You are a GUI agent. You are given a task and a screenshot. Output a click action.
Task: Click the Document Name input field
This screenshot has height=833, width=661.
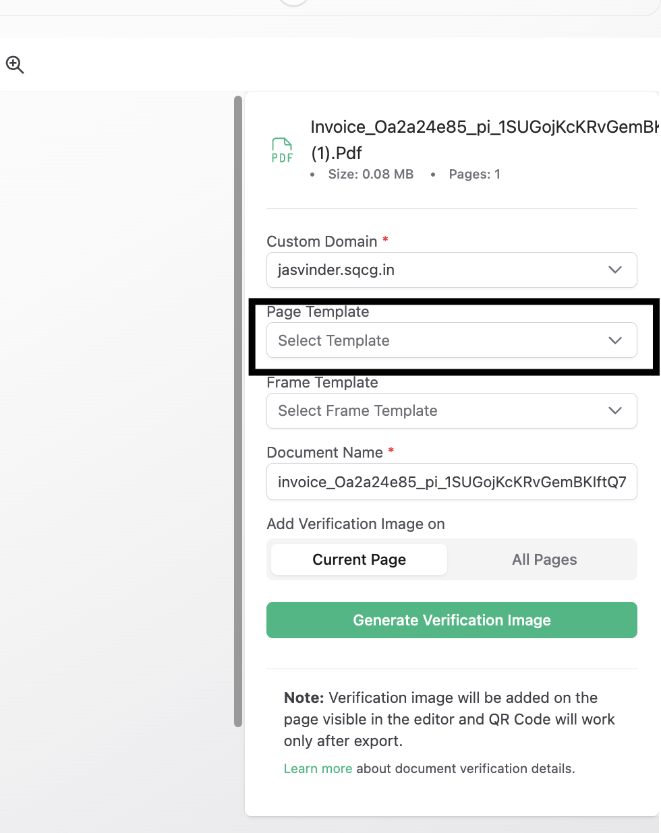point(452,481)
